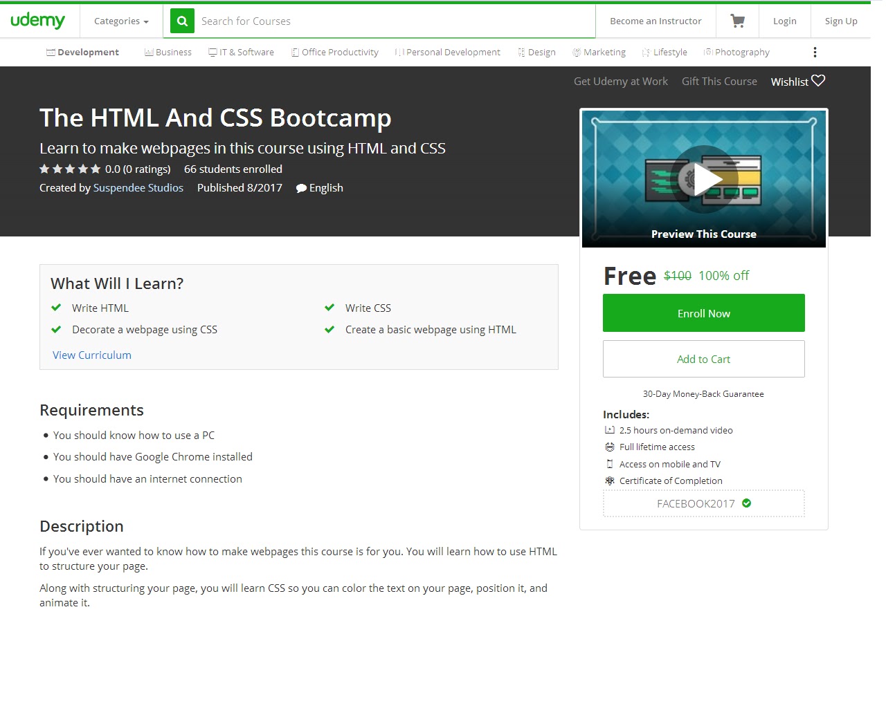Focus the Search for Courses field
The height and width of the screenshot is (708, 886).
[x=395, y=21]
